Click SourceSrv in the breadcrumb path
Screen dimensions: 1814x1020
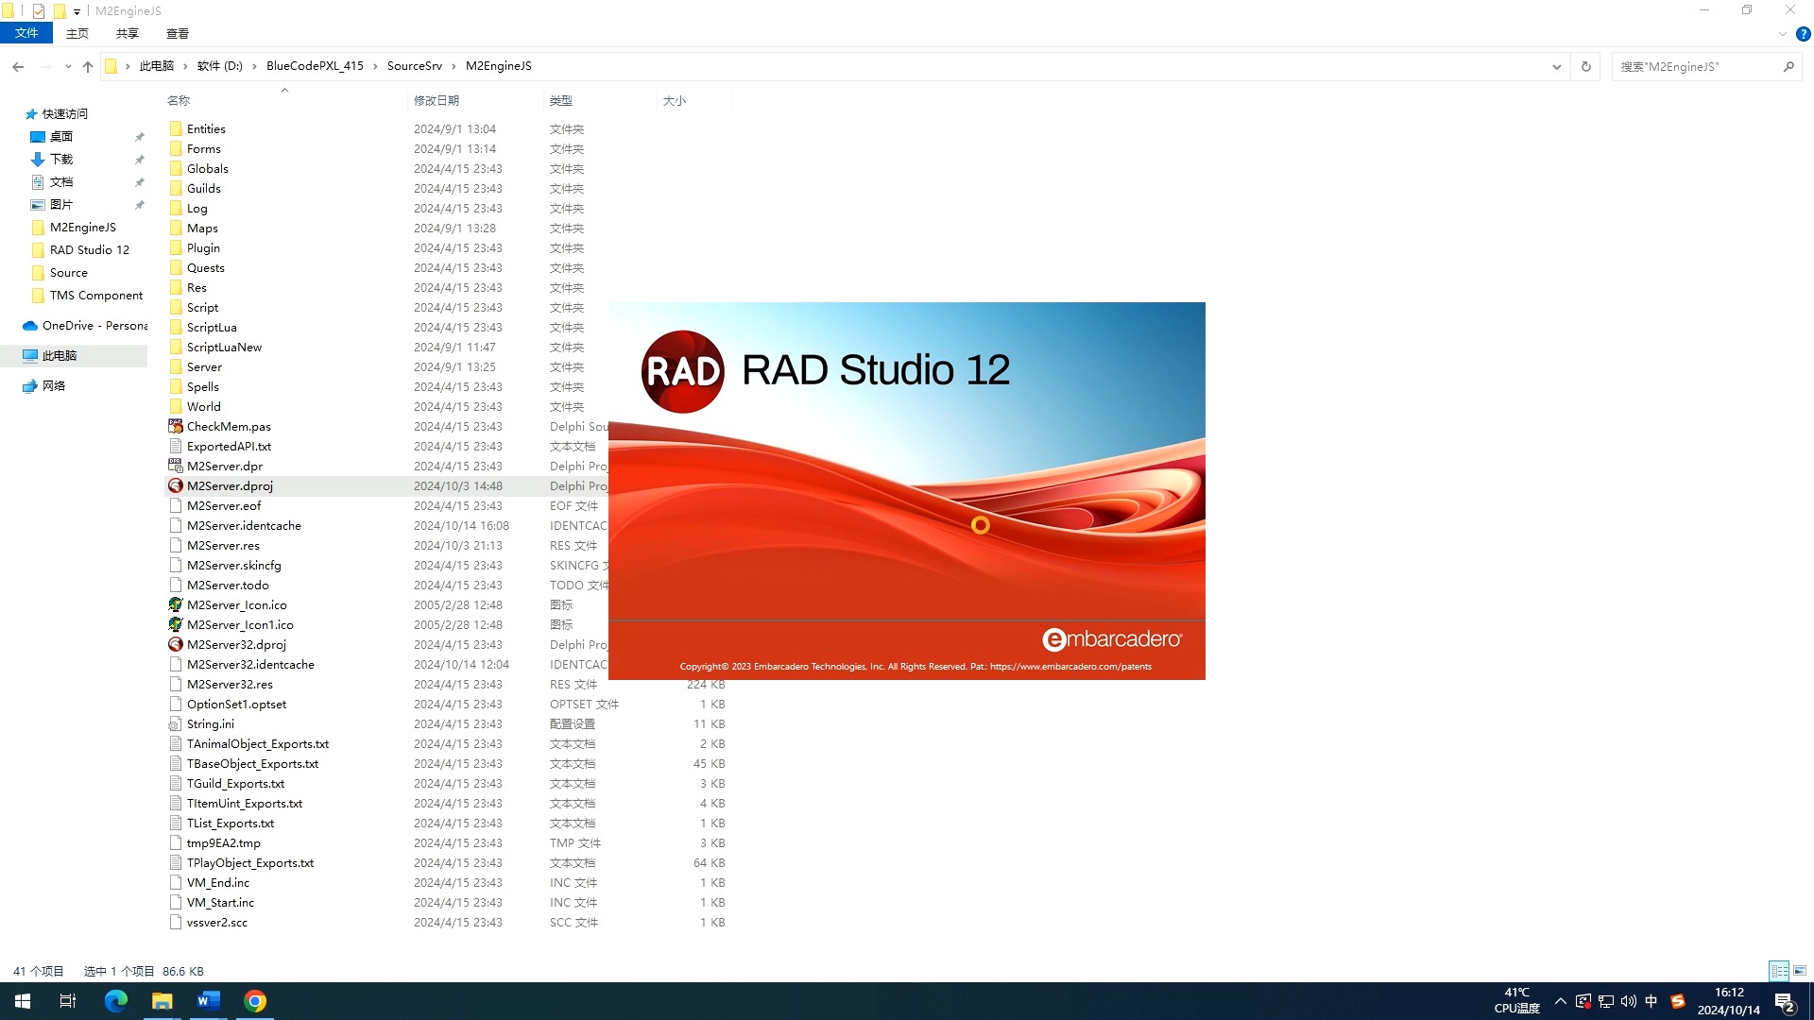point(414,66)
